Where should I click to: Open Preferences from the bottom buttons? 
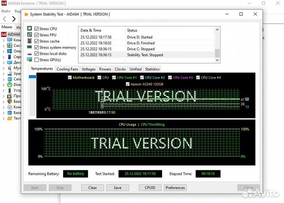click(175, 188)
